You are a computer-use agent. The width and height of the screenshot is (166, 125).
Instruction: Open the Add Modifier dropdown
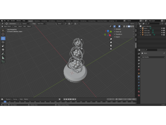click(x=153, y=57)
